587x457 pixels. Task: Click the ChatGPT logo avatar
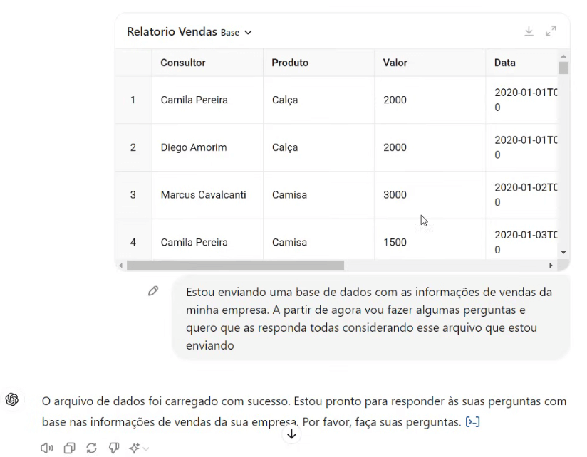tap(12, 399)
